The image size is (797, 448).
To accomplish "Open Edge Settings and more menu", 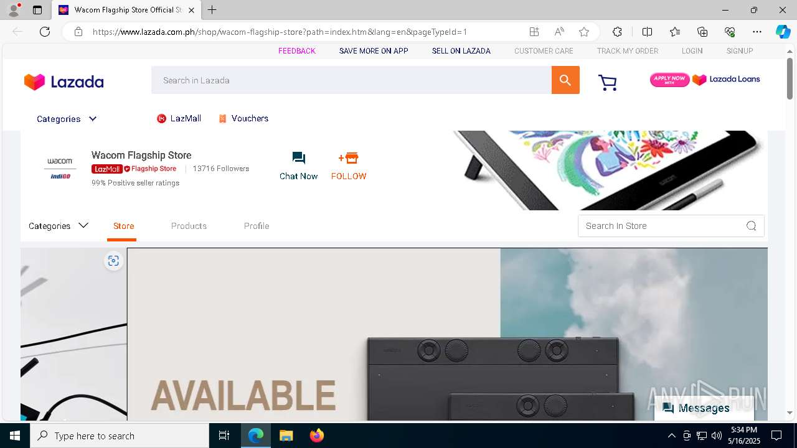I will 757,32.
